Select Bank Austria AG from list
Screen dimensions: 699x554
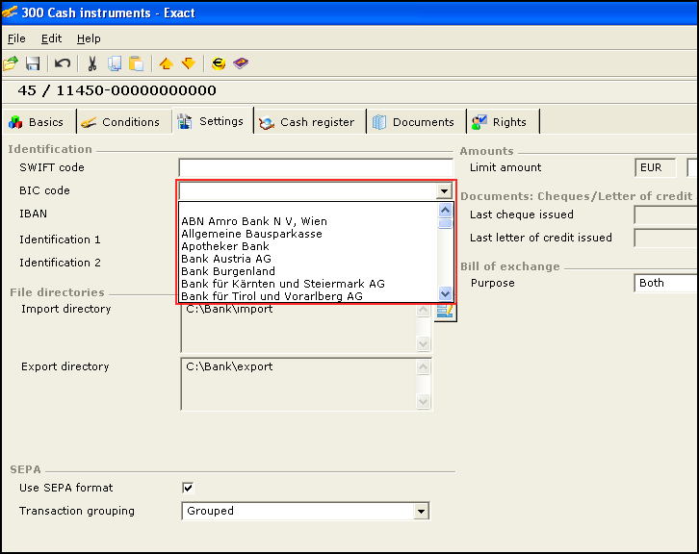tap(226, 259)
